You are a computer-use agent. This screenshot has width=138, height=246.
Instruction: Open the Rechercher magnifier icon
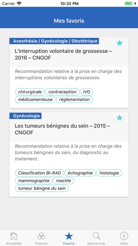pos(96,236)
